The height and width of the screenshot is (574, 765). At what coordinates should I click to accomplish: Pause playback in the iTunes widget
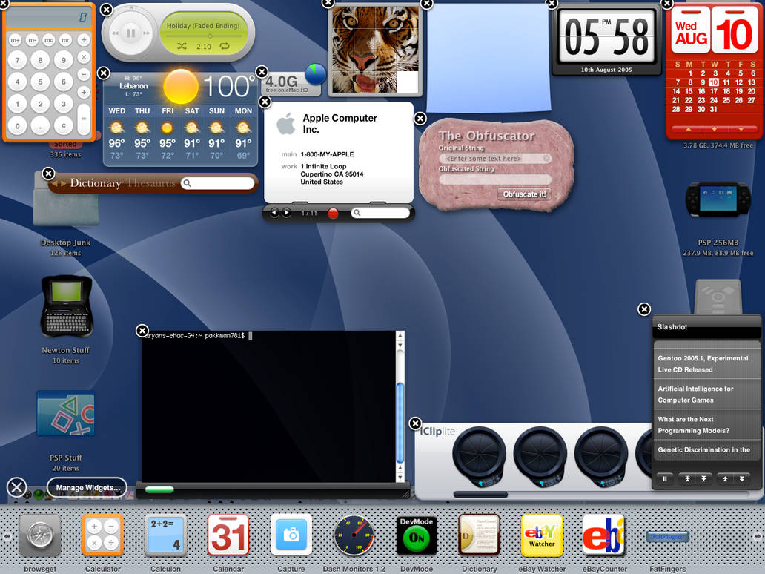point(130,33)
